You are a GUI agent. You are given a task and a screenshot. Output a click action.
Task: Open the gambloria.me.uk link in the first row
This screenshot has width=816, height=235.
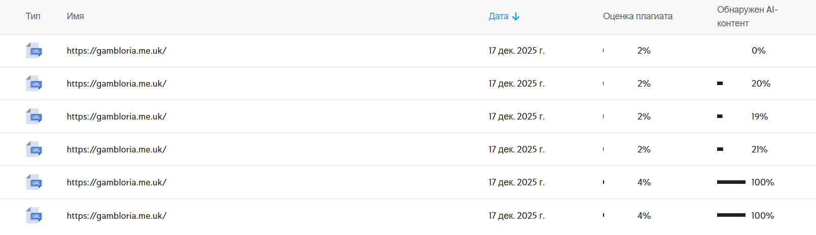tap(117, 51)
